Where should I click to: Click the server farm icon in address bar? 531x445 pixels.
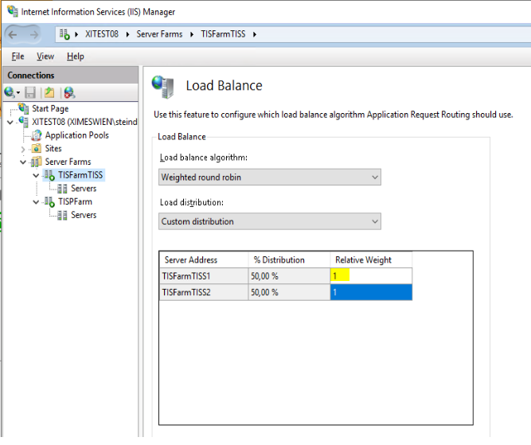point(64,34)
